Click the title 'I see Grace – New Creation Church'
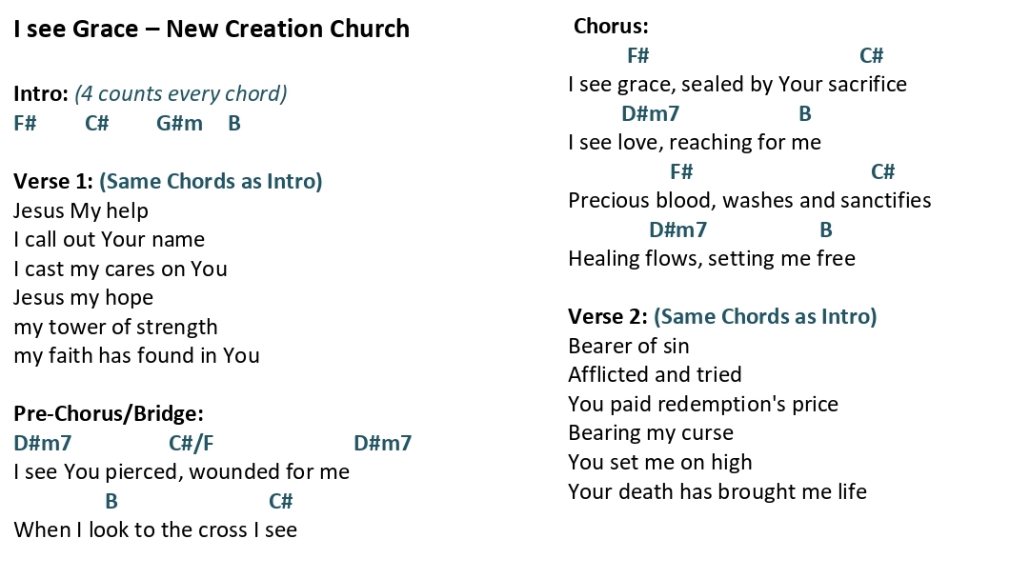 [212, 30]
